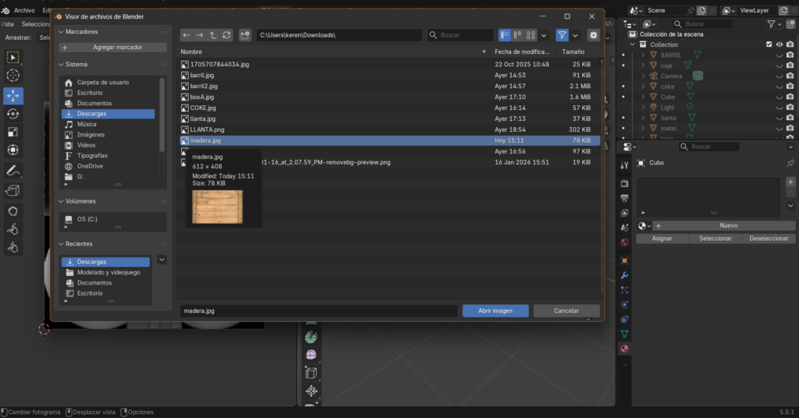Refresh the file list
Screen dimensions: 799x418
pos(227,35)
